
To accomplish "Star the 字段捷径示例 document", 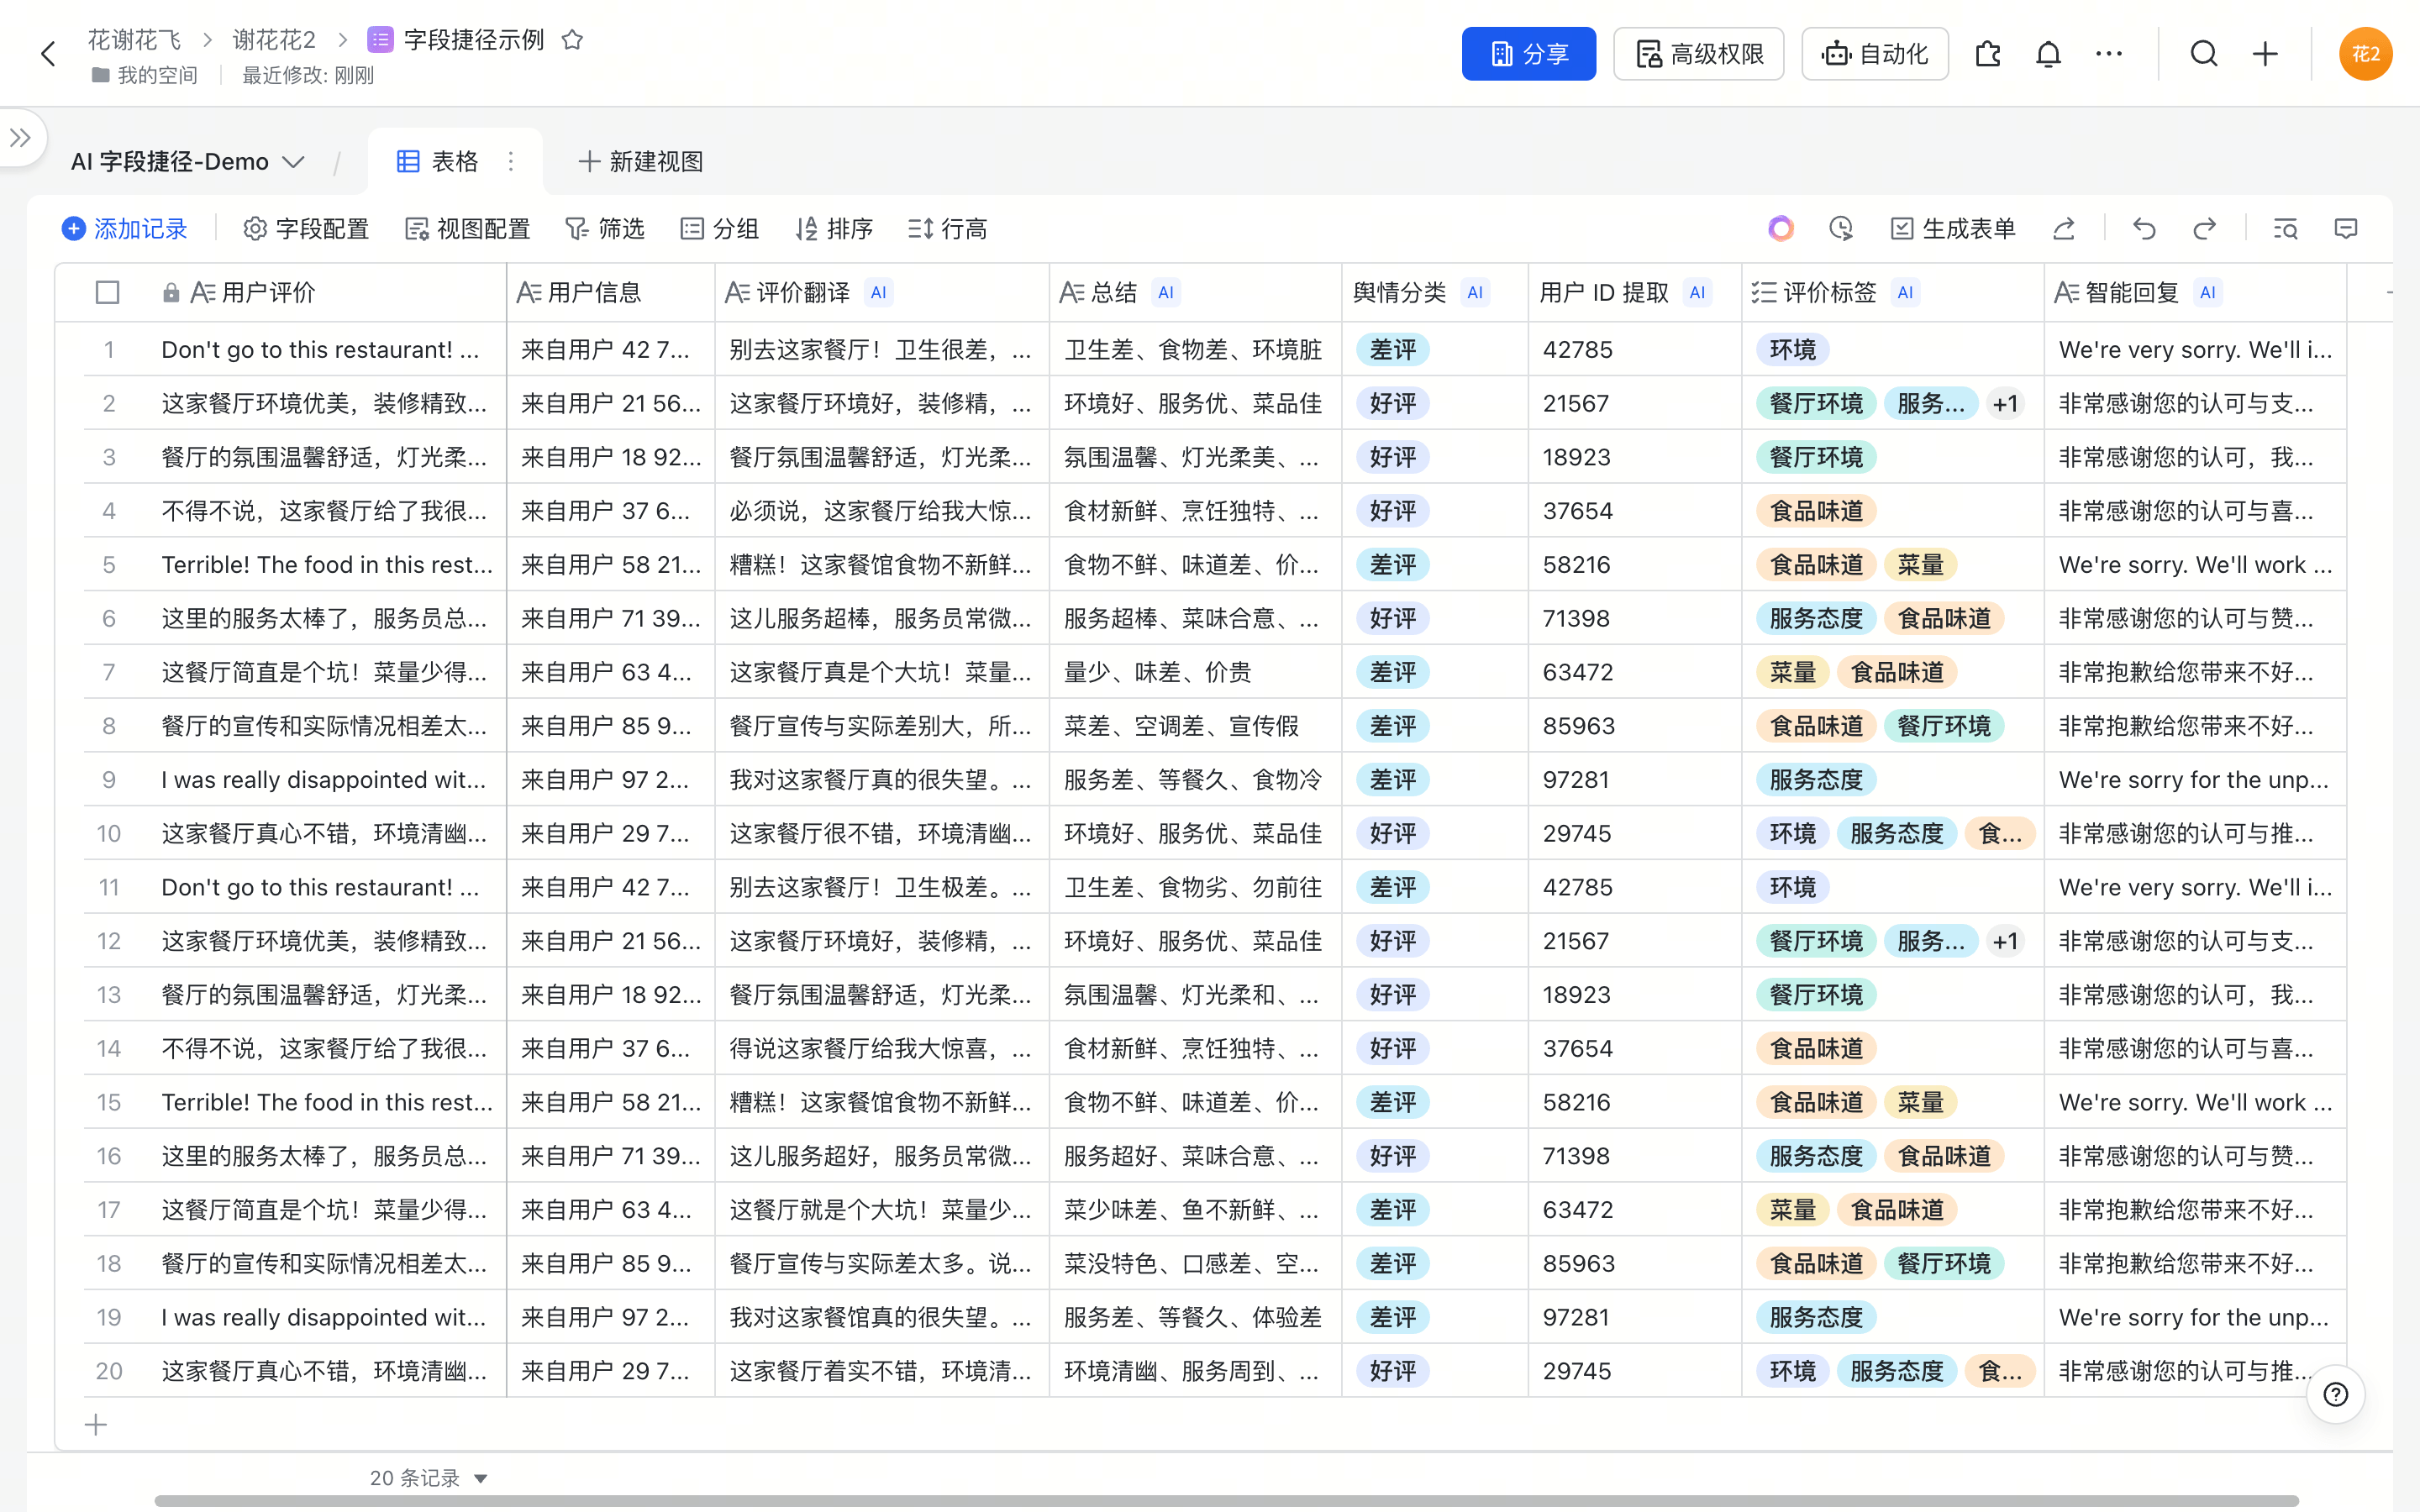I will point(572,40).
